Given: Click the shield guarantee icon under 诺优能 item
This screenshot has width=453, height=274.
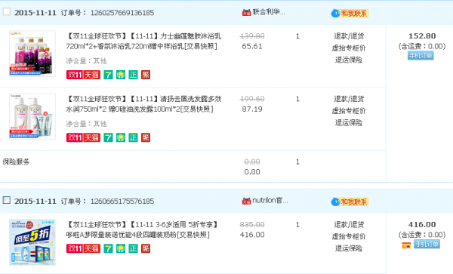Looking at the screenshot, I should (121, 248).
